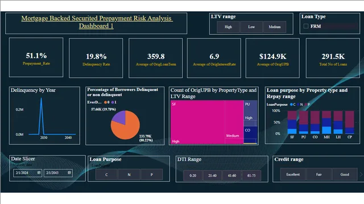Screen dimensions: 364x204
Task: Click the 57.66K (19.78%) pie label
Action: [x=104, y=109]
